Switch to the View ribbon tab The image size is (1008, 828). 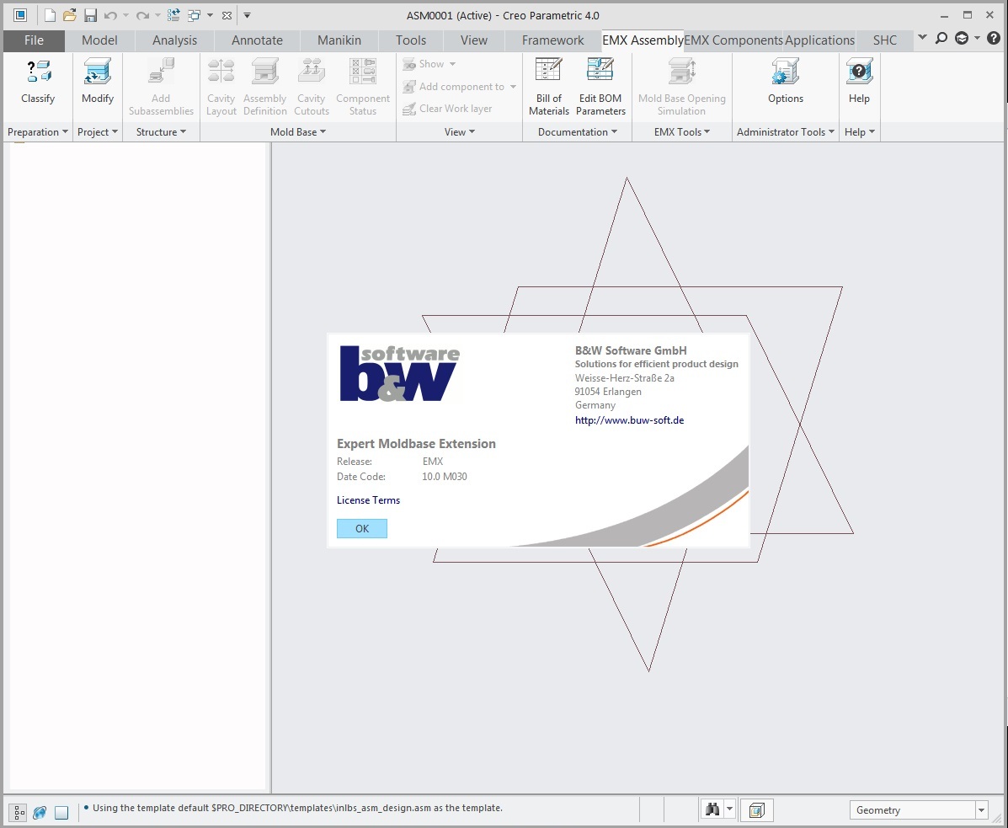(x=474, y=40)
